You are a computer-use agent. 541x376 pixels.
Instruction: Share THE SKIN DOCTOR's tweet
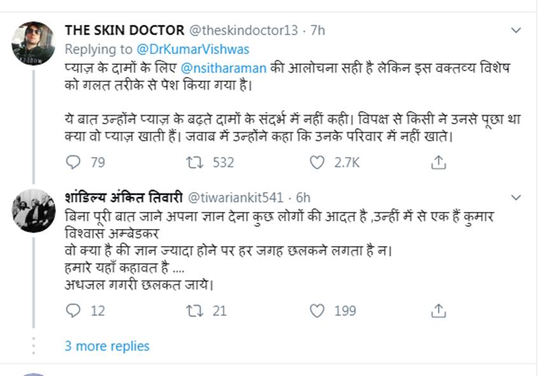438,163
